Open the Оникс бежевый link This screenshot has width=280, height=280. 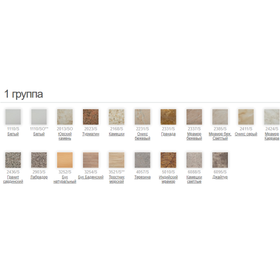click(x=142, y=136)
